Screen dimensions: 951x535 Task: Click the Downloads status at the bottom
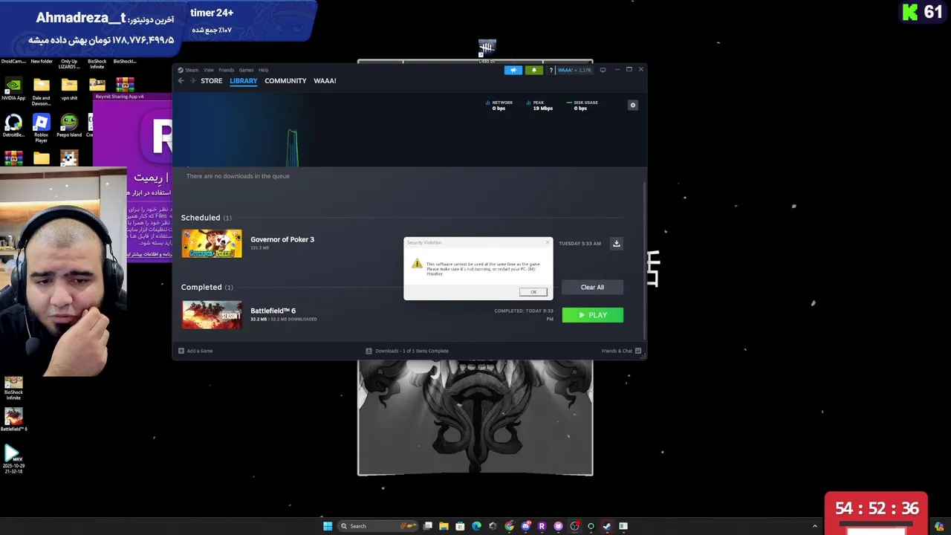407,351
